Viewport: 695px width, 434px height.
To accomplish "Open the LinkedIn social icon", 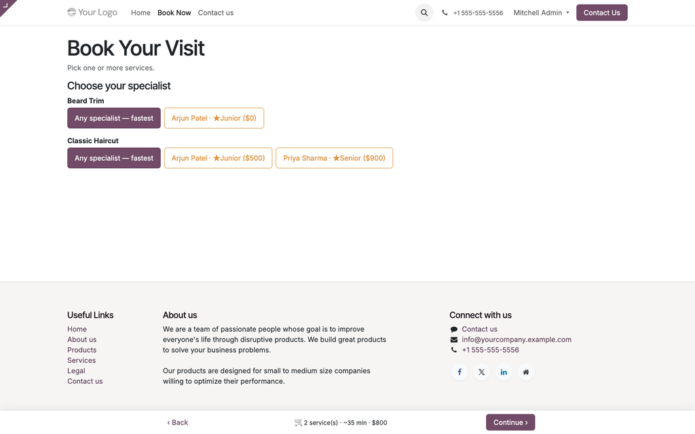I will point(504,372).
